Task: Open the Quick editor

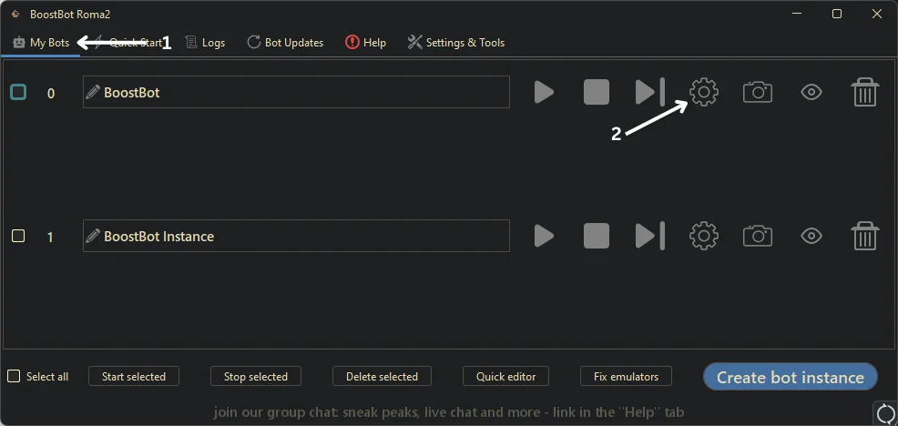Action: click(x=505, y=376)
